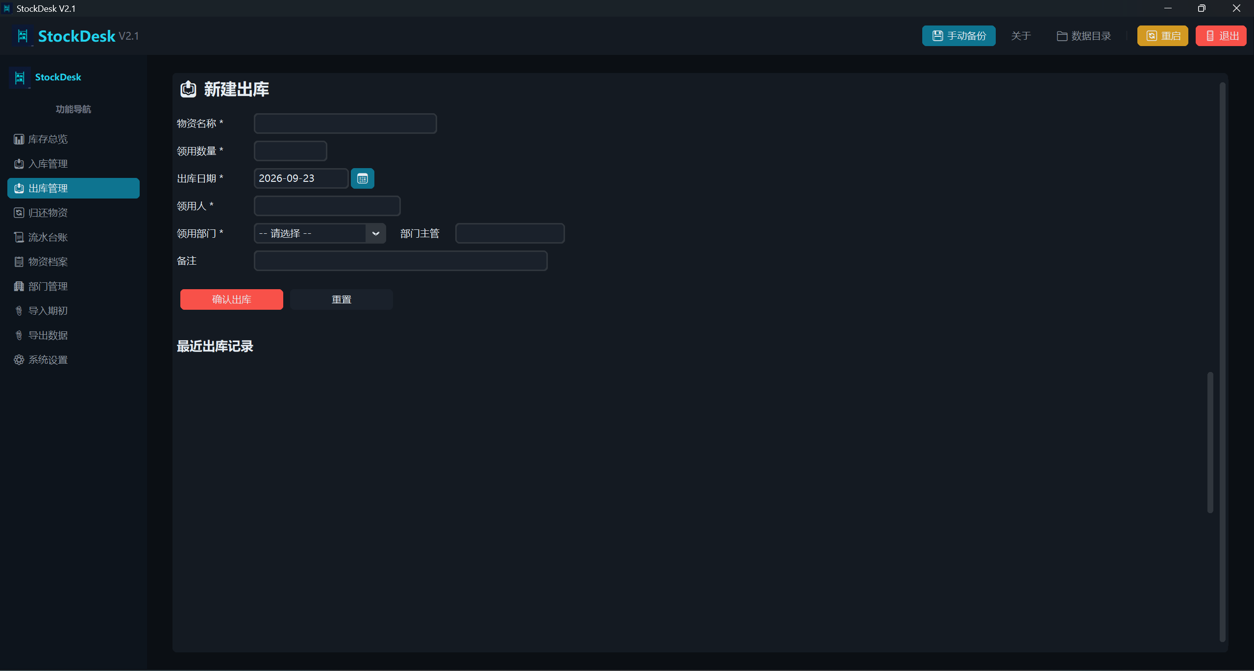The height and width of the screenshot is (671, 1254).
Task: Click the 导入期初 import icon
Action: [19, 311]
